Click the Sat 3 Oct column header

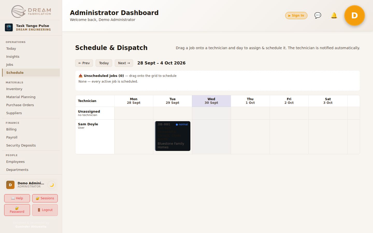tap(328, 101)
